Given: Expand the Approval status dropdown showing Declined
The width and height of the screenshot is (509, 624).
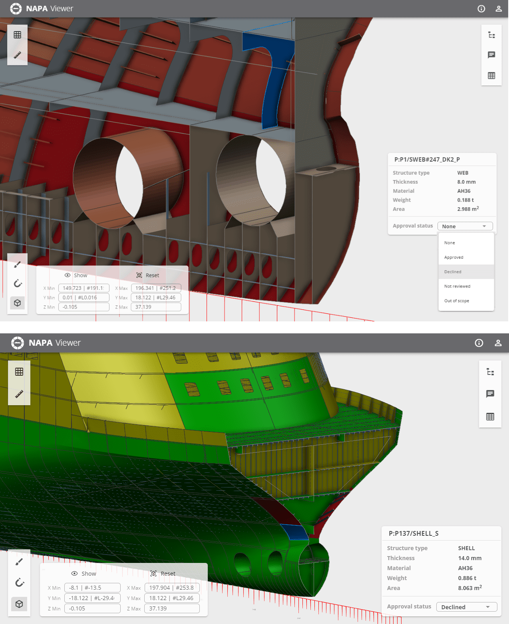Looking at the screenshot, I should [466, 607].
